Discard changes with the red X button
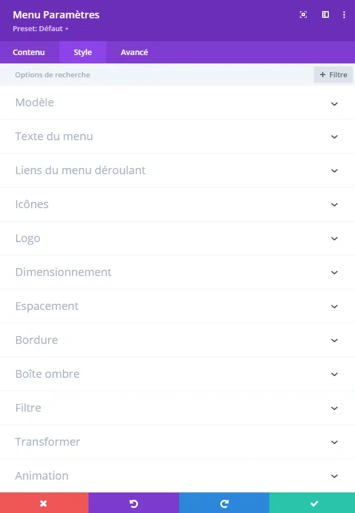This screenshot has width=355, height=513. coord(44,503)
